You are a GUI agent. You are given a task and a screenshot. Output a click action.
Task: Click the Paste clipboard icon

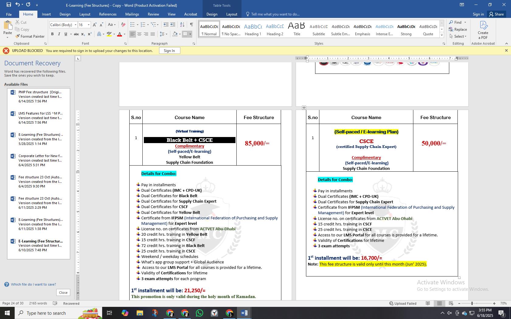(x=8, y=26)
